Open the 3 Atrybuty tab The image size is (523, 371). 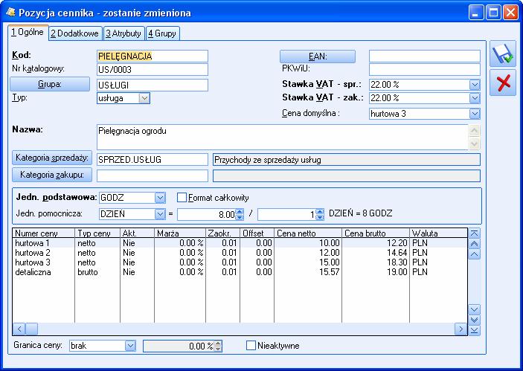pyautogui.click(x=123, y=33)
